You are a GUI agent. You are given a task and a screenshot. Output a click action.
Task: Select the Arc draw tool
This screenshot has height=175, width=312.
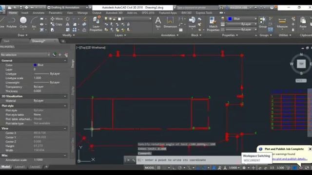coord(34,22)
